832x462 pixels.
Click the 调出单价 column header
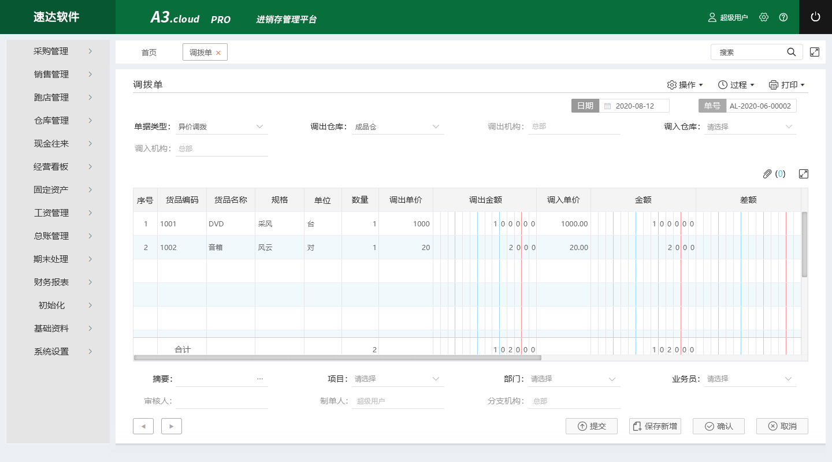point(406,200)
